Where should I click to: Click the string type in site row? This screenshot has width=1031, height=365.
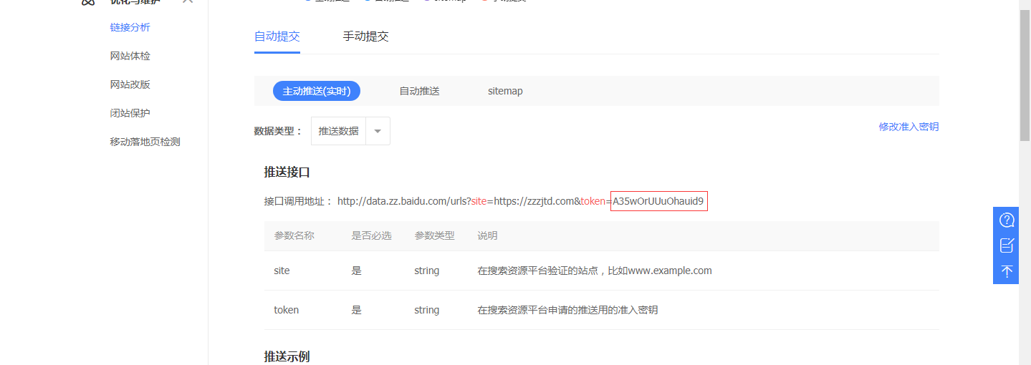pyautogui.click(x=426, y=271)
